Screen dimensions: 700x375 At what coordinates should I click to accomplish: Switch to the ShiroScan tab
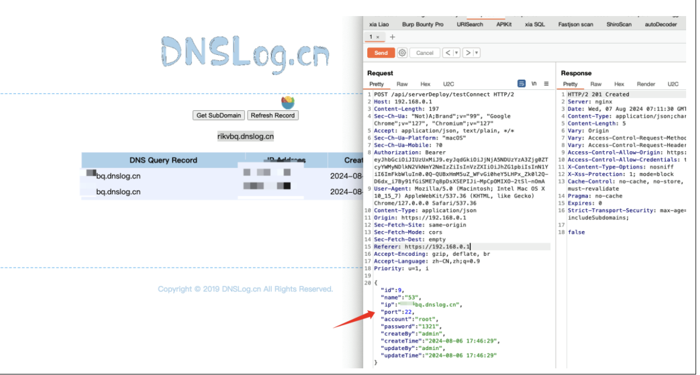[618, 24]
